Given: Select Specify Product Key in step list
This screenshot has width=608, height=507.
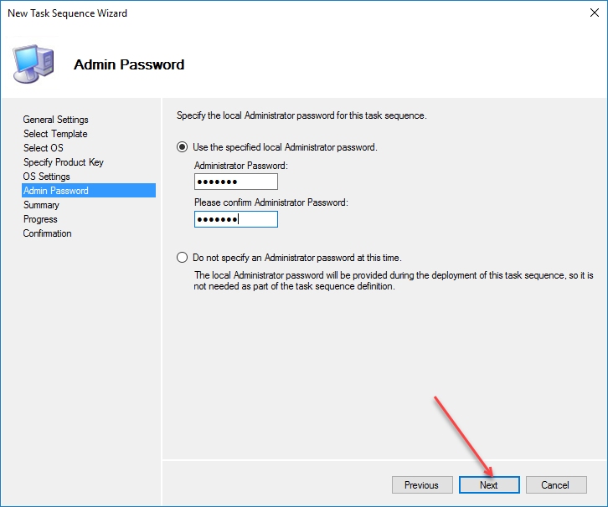Looking at the screenshot, I should click(63, 162).
